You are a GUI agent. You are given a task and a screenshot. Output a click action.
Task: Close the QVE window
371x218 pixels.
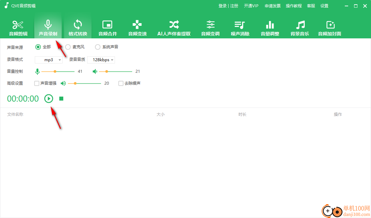pyautogui.click(x=365, y=6)
